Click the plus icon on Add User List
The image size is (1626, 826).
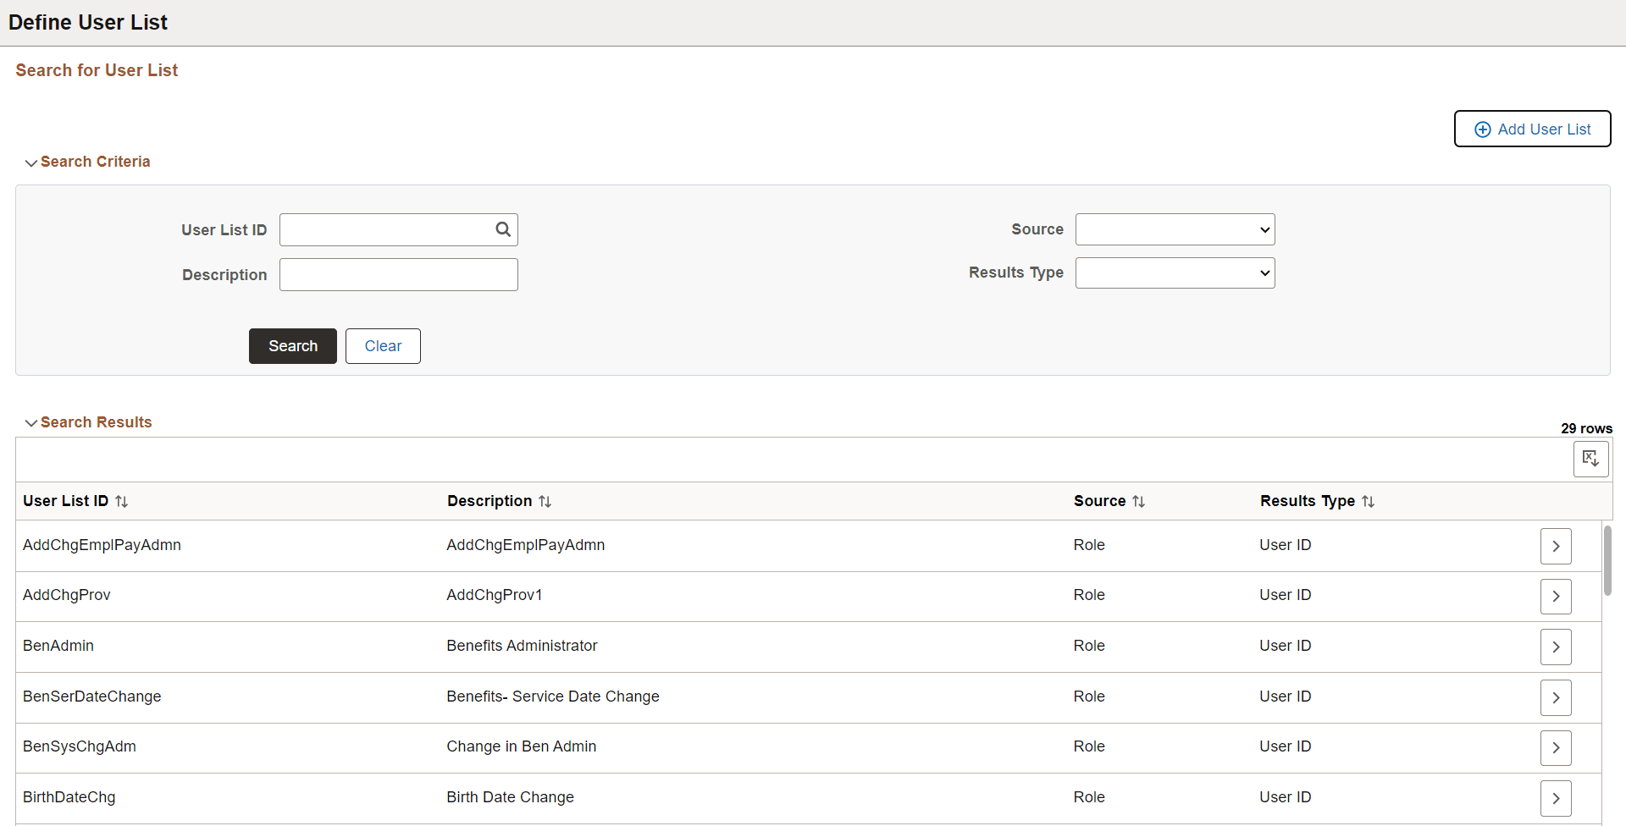1483,129
